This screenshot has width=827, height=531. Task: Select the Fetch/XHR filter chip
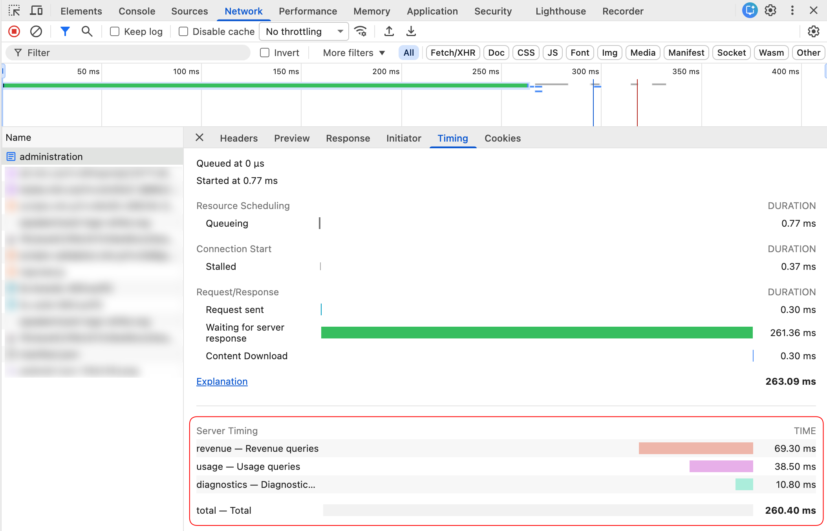tap(453, 53)
